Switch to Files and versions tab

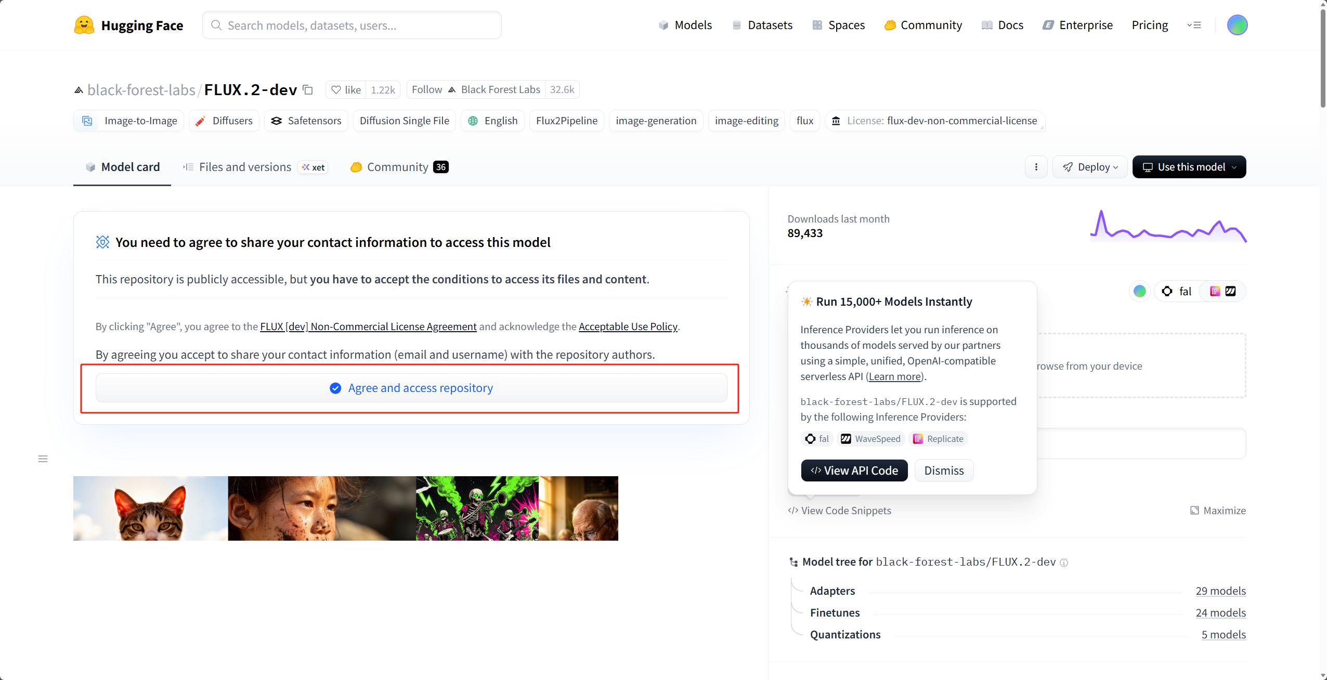click(x=244, y=167)
